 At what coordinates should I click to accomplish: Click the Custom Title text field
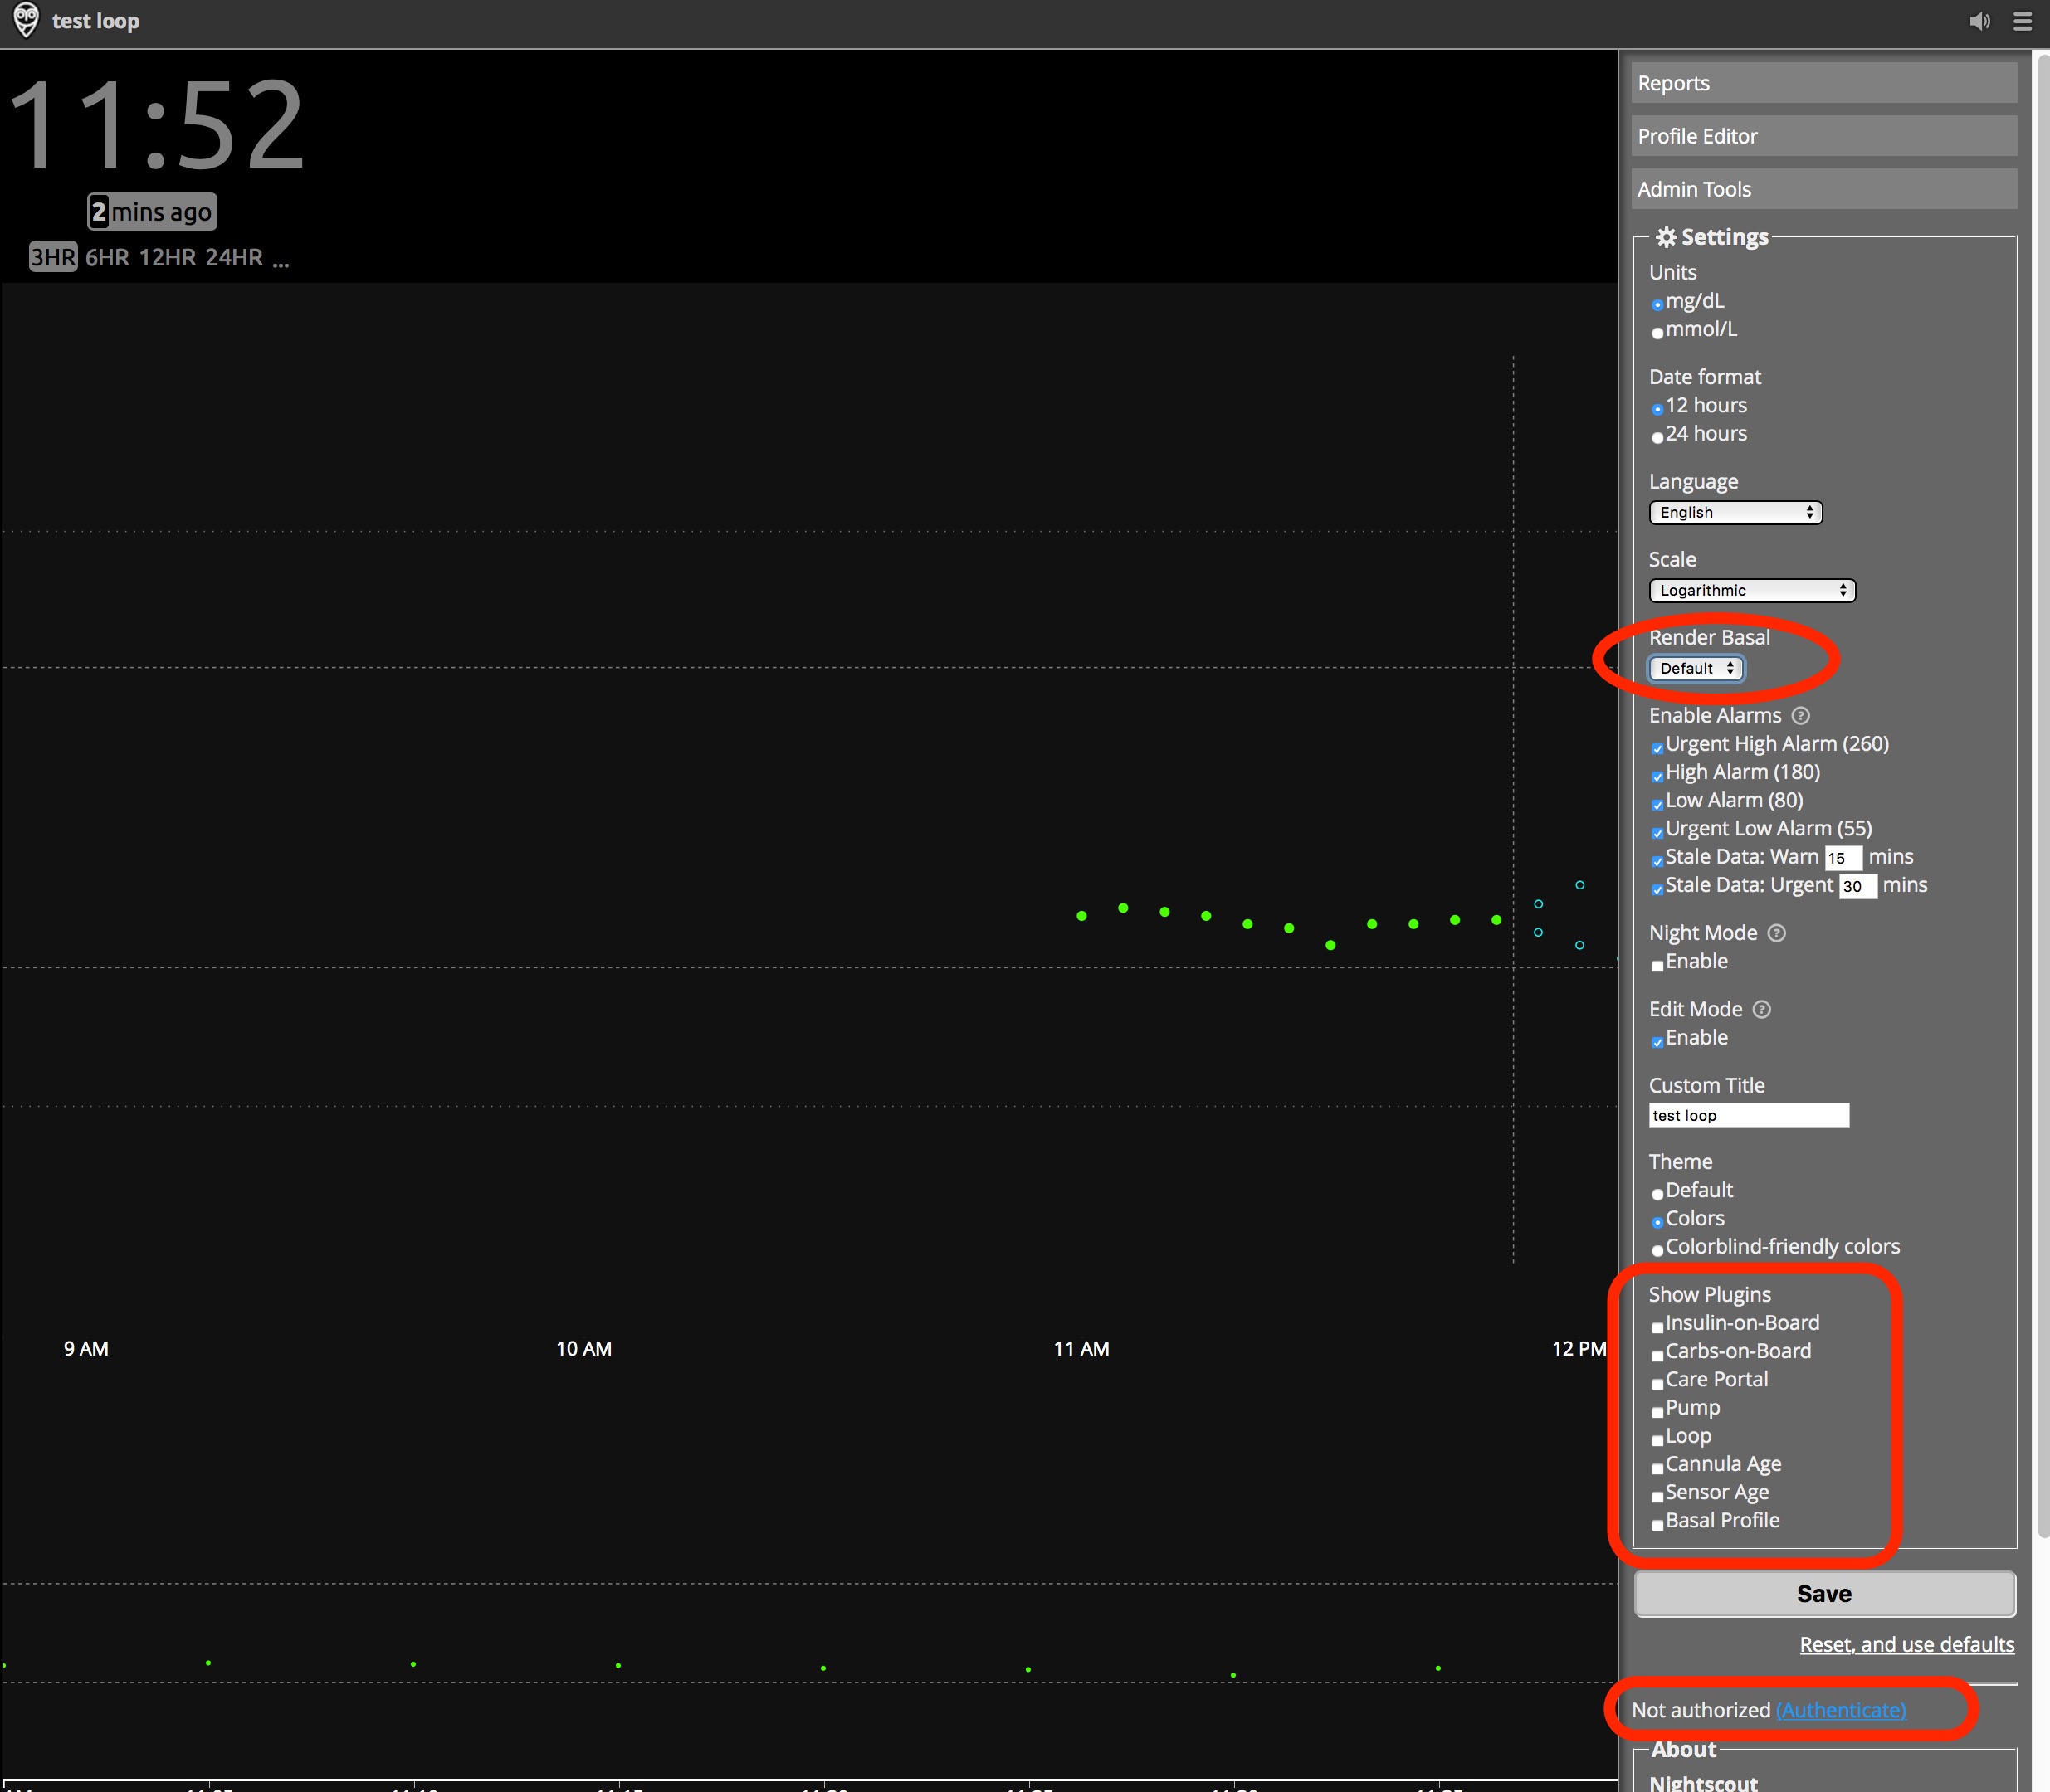tap(1748, 1115)
